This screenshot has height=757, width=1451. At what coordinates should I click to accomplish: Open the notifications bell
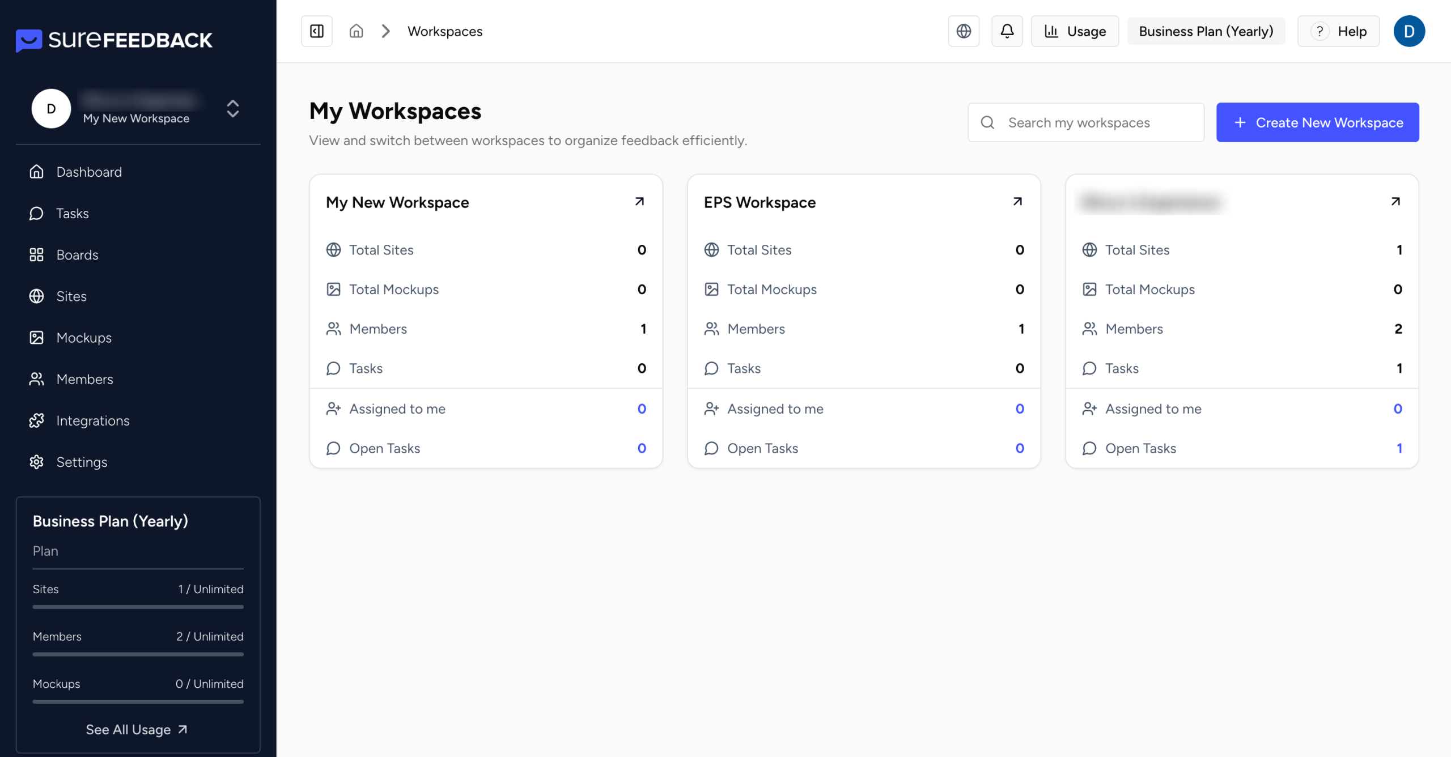[1007, 31]
